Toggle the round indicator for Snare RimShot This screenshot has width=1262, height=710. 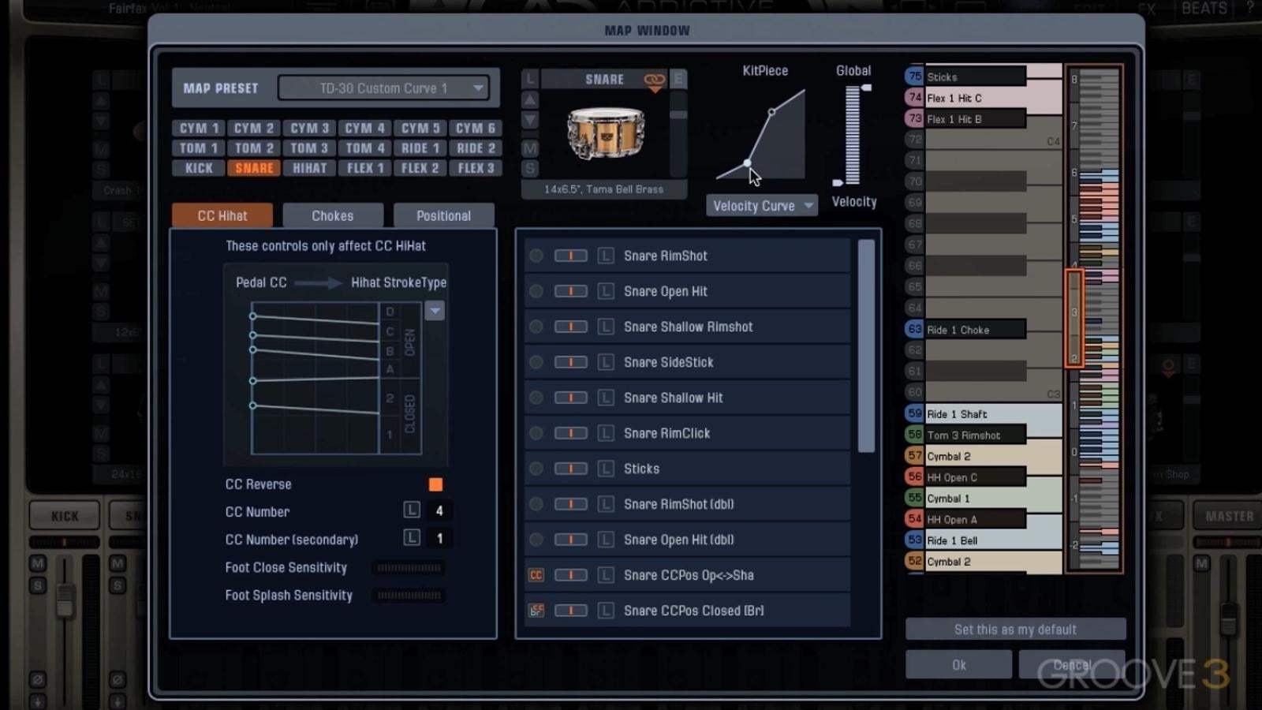pyautogui.click(x=536, y=256)
